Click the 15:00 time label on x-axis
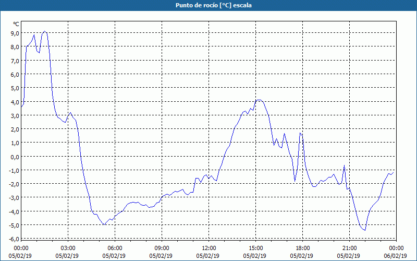Image resolution: width=417 pixels, height=261 pixels. [x=255, y=248]
